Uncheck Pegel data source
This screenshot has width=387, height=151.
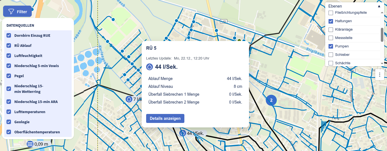point(9,76)
